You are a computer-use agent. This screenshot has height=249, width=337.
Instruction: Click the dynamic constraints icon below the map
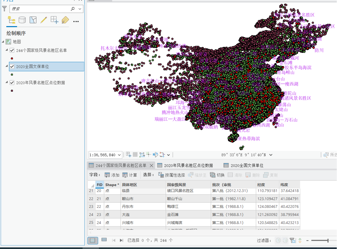click(155, 155)
